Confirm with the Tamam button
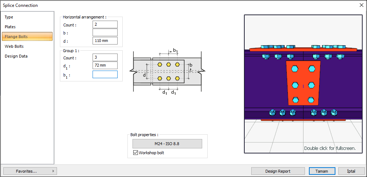Image resolution: width=367 pixels, height=177 pixels. [322, 171]
